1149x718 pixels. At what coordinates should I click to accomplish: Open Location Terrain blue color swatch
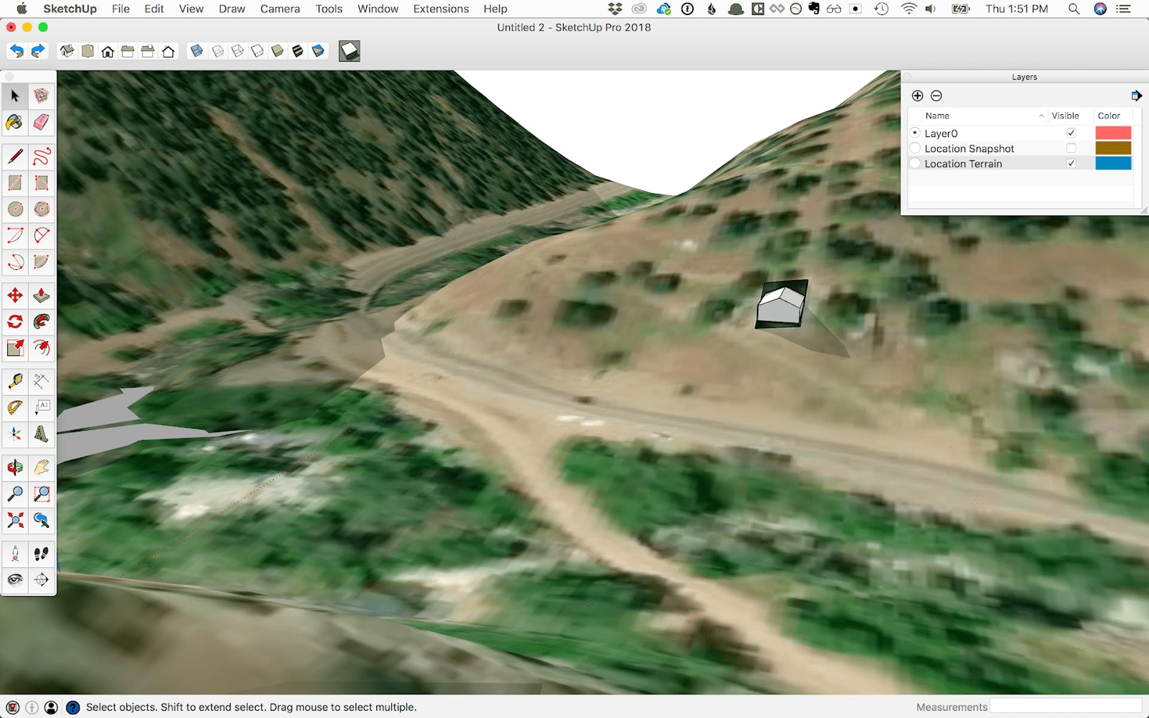[1112, 163]
